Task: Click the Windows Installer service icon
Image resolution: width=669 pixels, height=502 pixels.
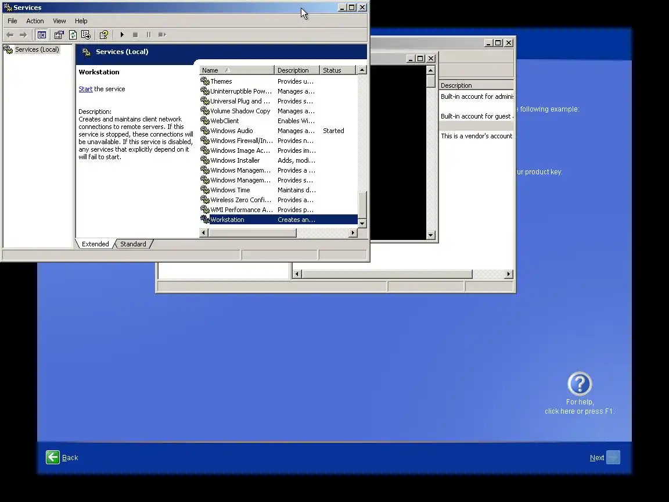Action: pos(205,160)
